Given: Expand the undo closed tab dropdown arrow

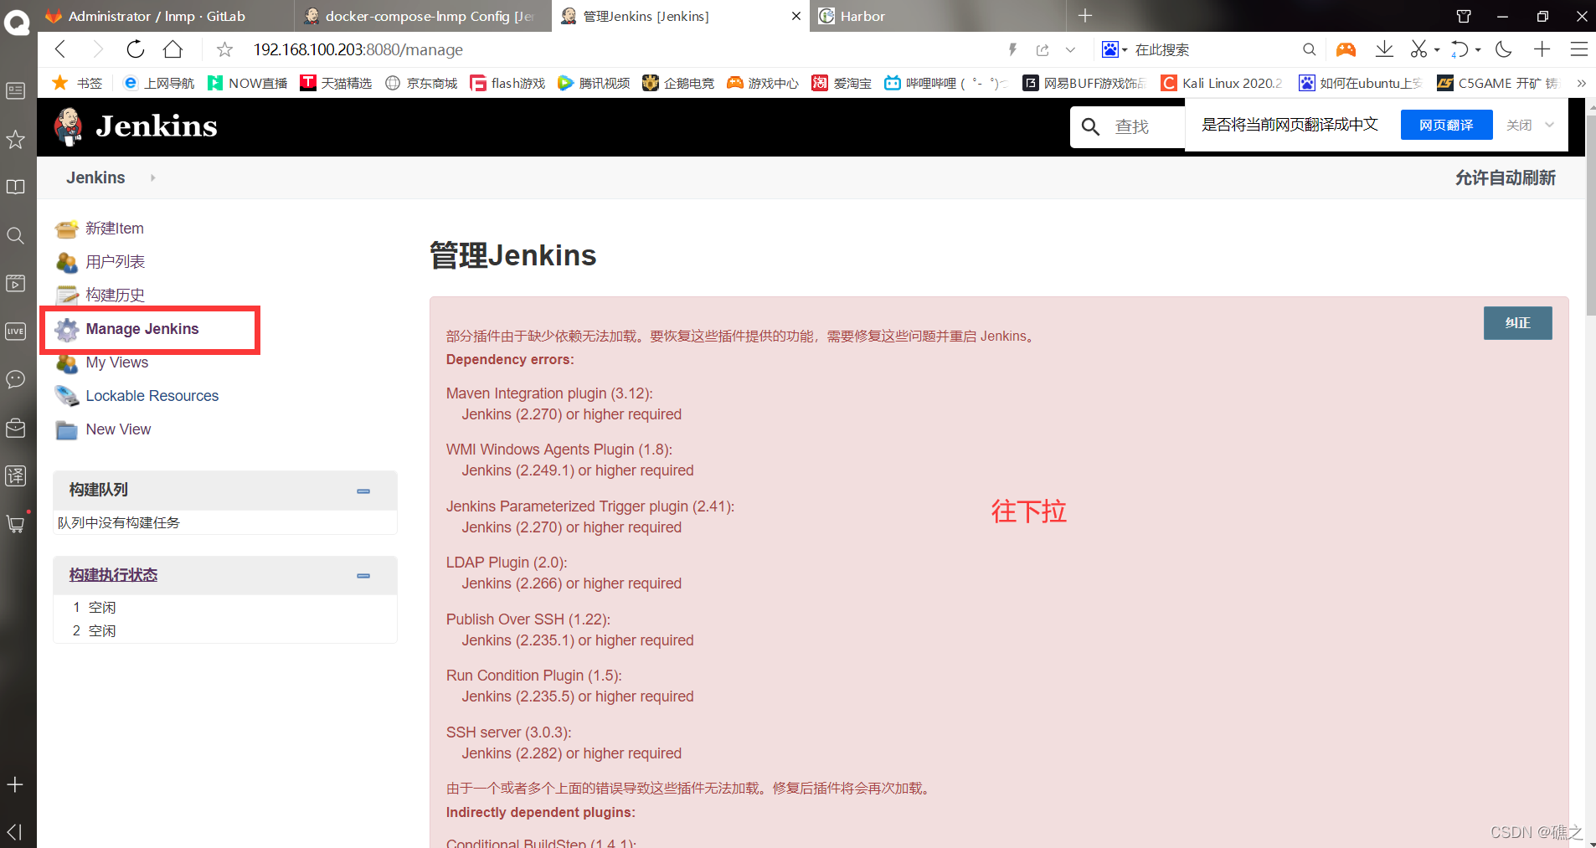Looking at the screenshot, I should pyautogui.click(x=1478, y=50).
